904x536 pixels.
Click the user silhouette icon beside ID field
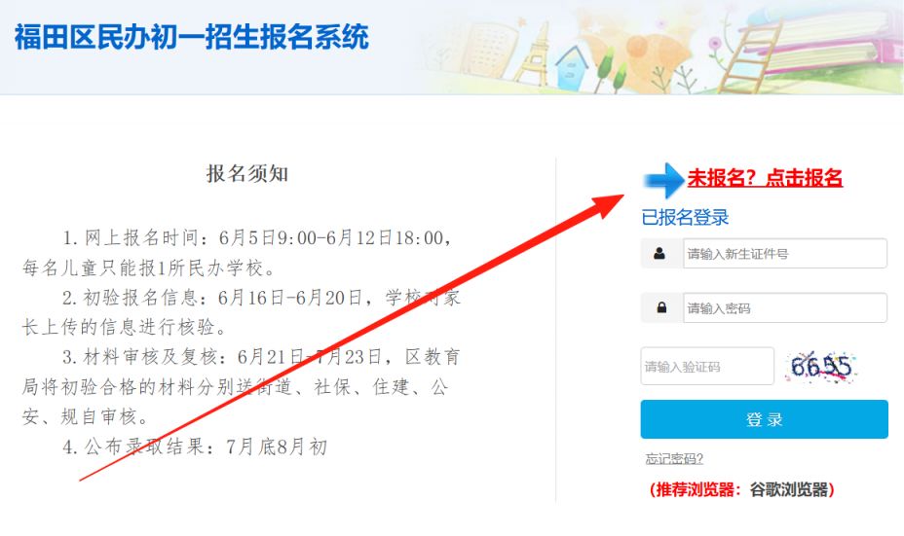pyautogui.click(x=659, y=254)
